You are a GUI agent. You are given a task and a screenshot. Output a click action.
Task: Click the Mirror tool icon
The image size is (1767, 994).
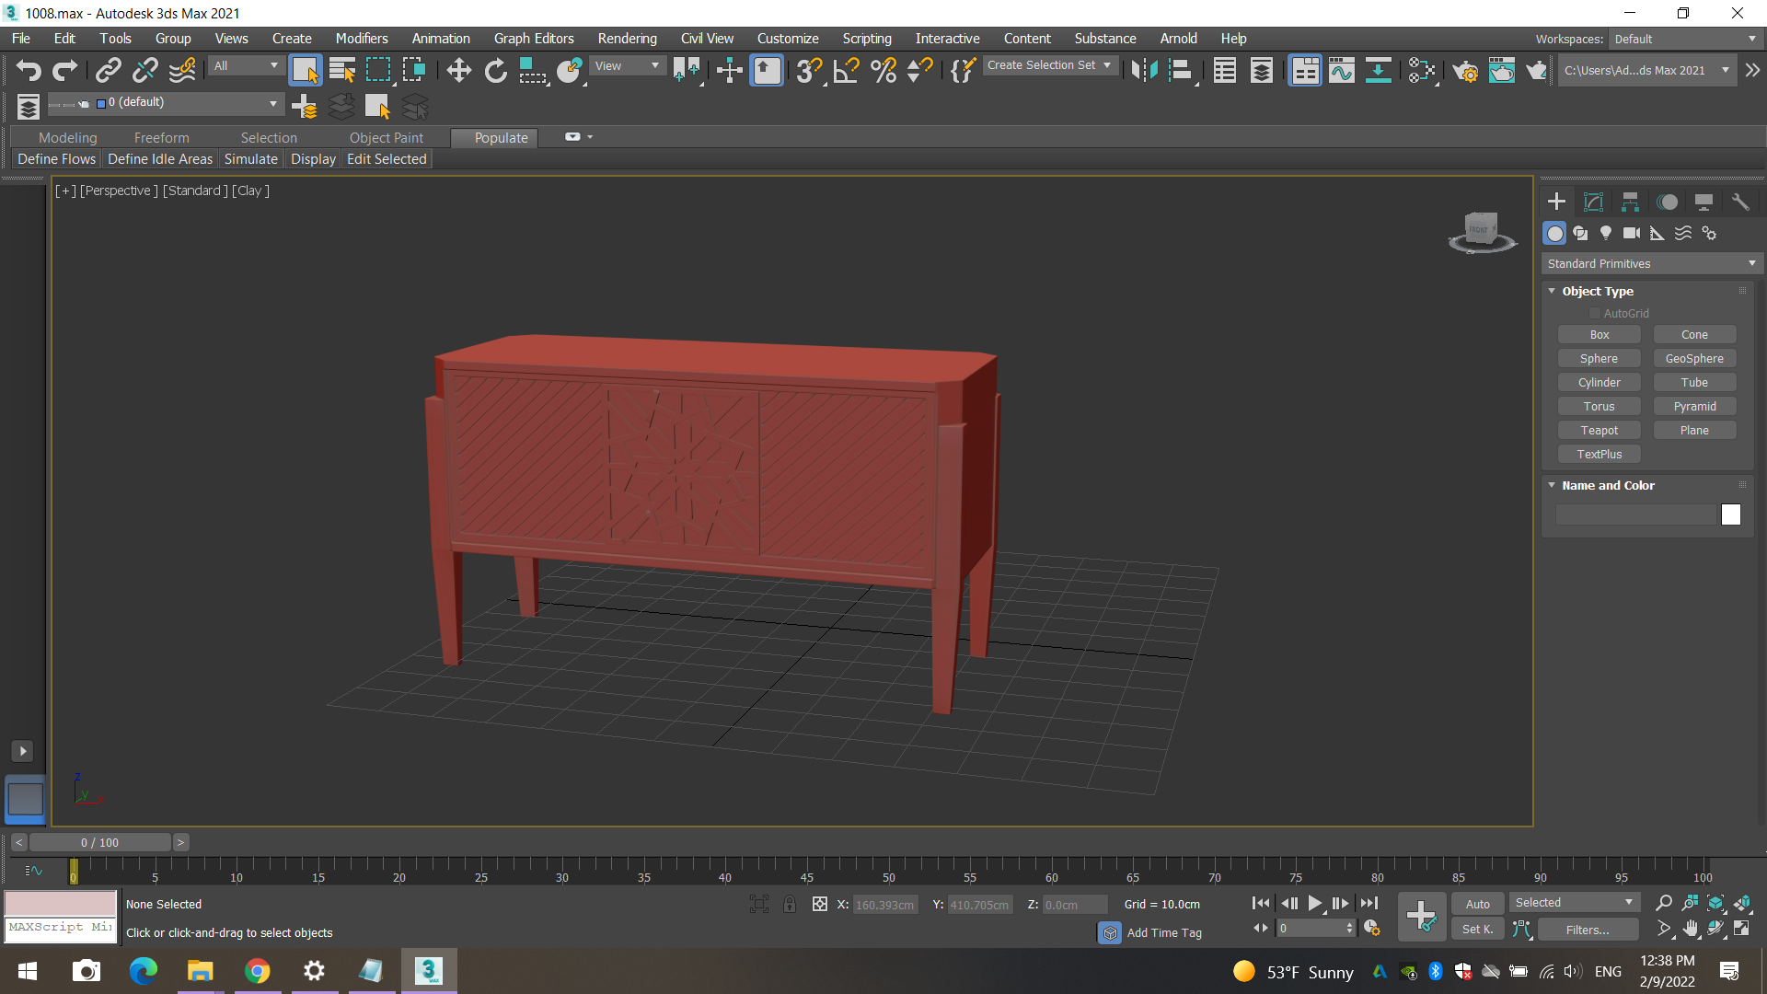point(1144,71)
